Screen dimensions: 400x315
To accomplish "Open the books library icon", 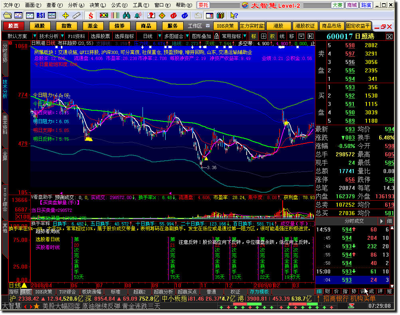I will pyautogui.click(x=221, y=16).
